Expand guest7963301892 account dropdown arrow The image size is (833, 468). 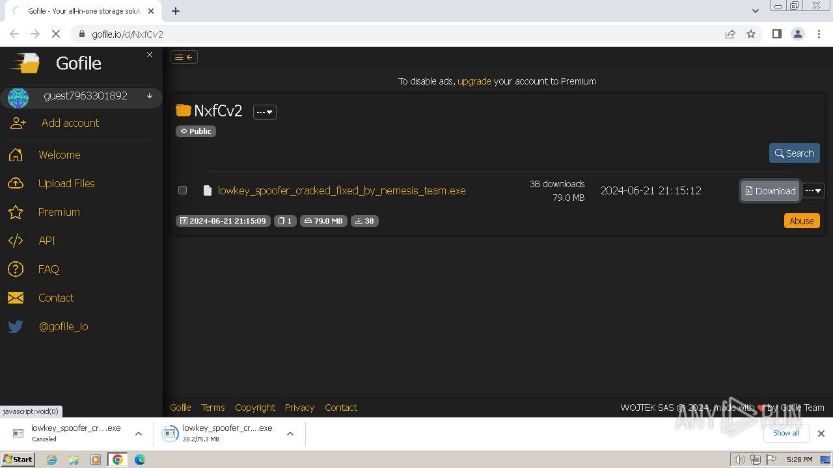click(150, 96)
